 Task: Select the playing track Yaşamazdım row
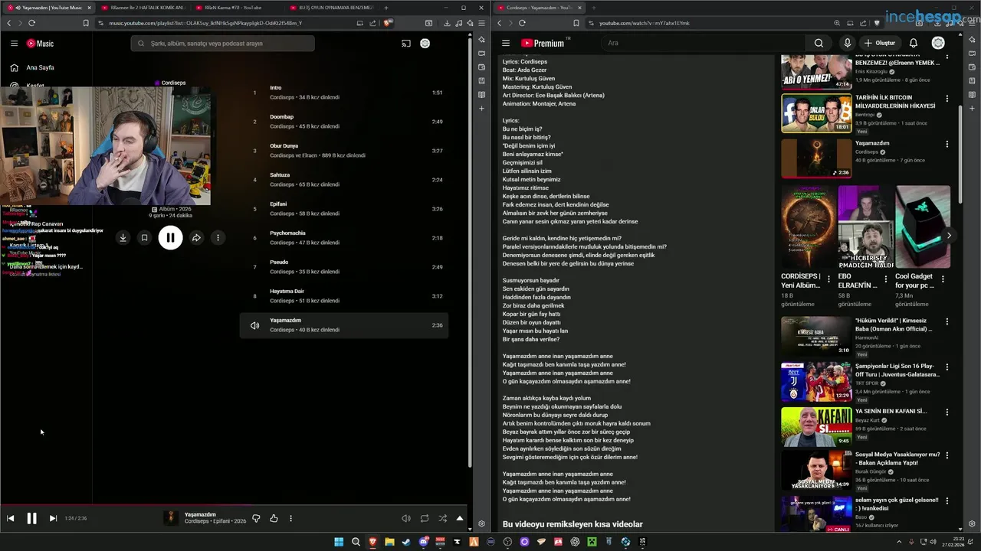coord(344,325)
